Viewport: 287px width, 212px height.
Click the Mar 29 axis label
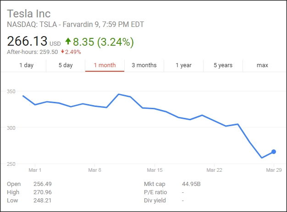pyautogui.click(x=274, y=170)
